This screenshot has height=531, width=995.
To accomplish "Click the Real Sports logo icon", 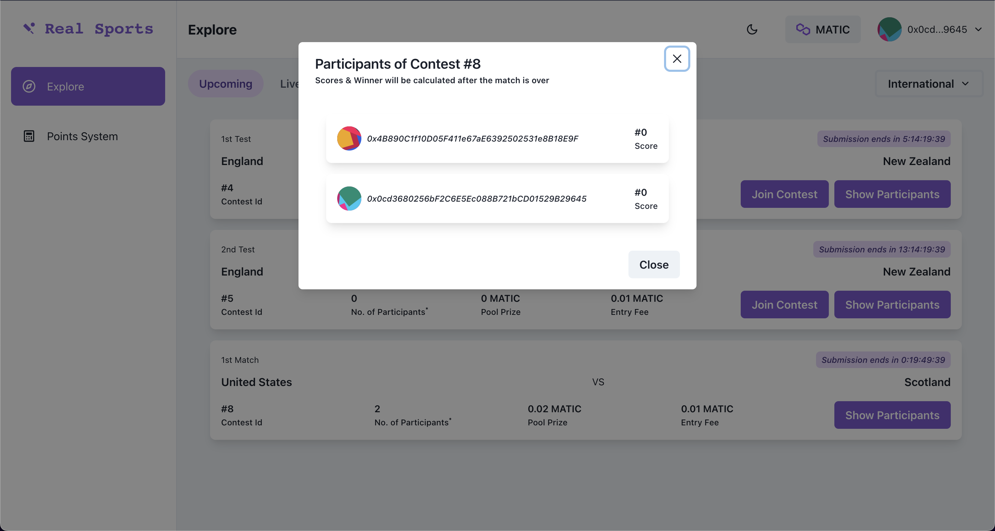I will point(30,29).
